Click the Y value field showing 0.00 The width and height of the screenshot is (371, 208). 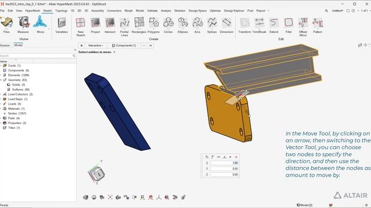[224, 169]
